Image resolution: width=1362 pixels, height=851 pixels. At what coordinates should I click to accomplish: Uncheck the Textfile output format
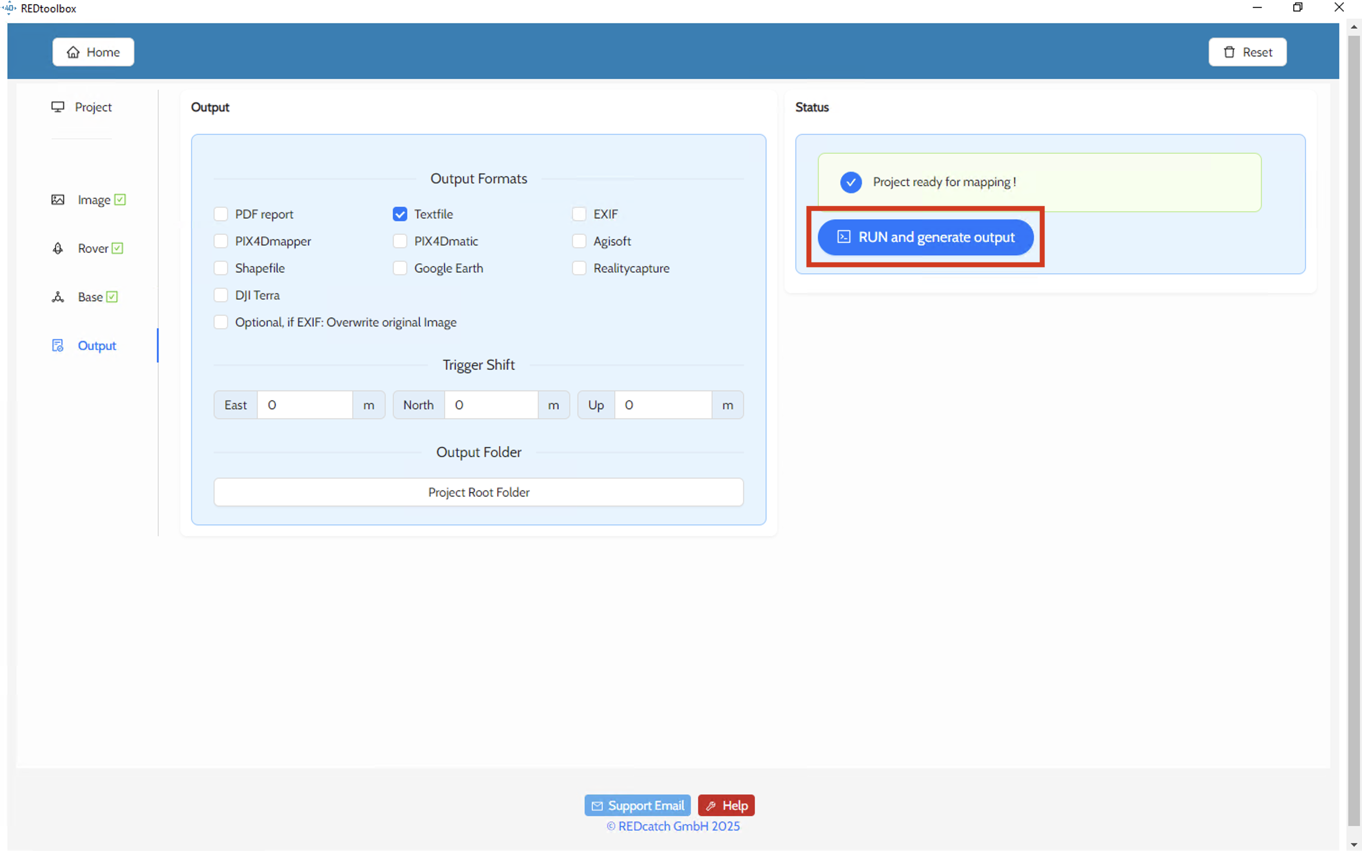(400, 214)
